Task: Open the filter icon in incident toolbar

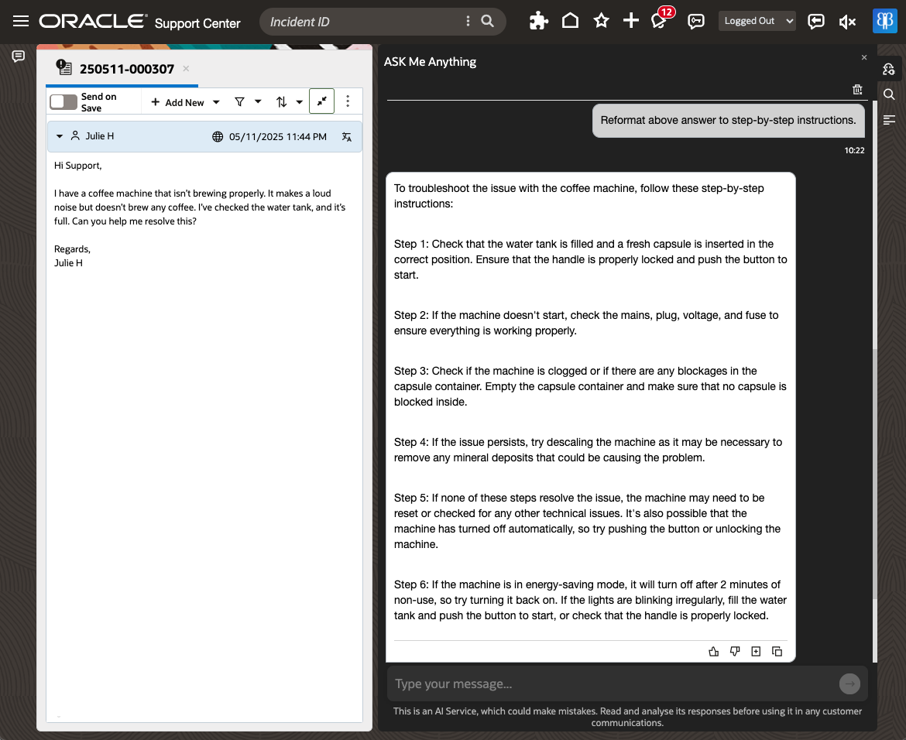Action: point(240,101)
